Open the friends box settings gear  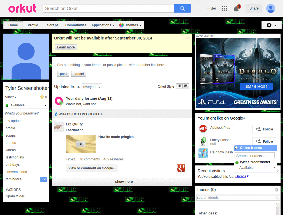coord(277,190)
